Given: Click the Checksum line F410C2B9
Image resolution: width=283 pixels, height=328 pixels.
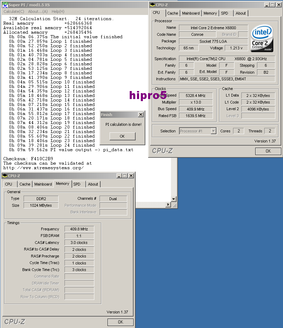Looking at the screenshot, I should pyautogui.click(x=28, y=158).
